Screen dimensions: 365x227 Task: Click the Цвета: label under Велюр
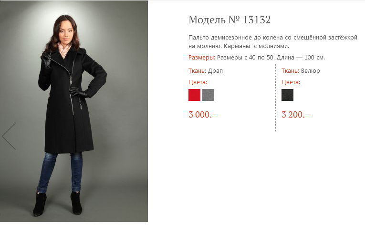pos(291,82)
